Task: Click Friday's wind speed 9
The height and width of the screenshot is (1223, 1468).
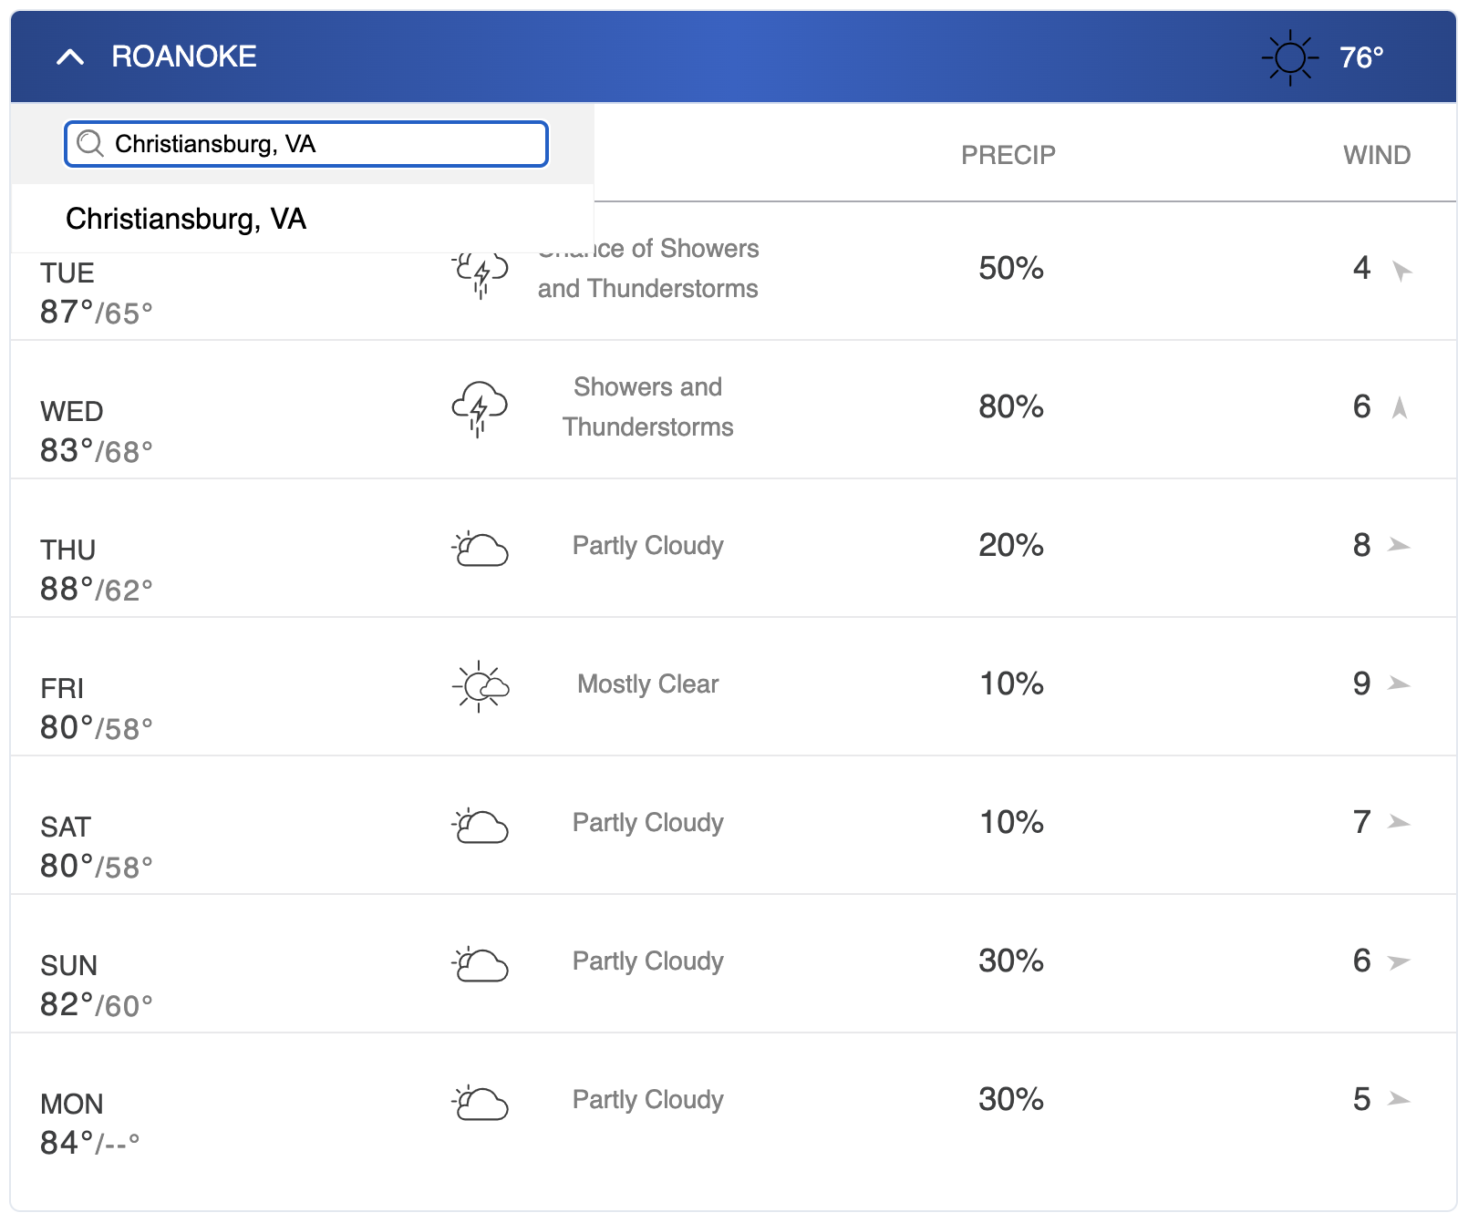Action: pos(1361,683)
